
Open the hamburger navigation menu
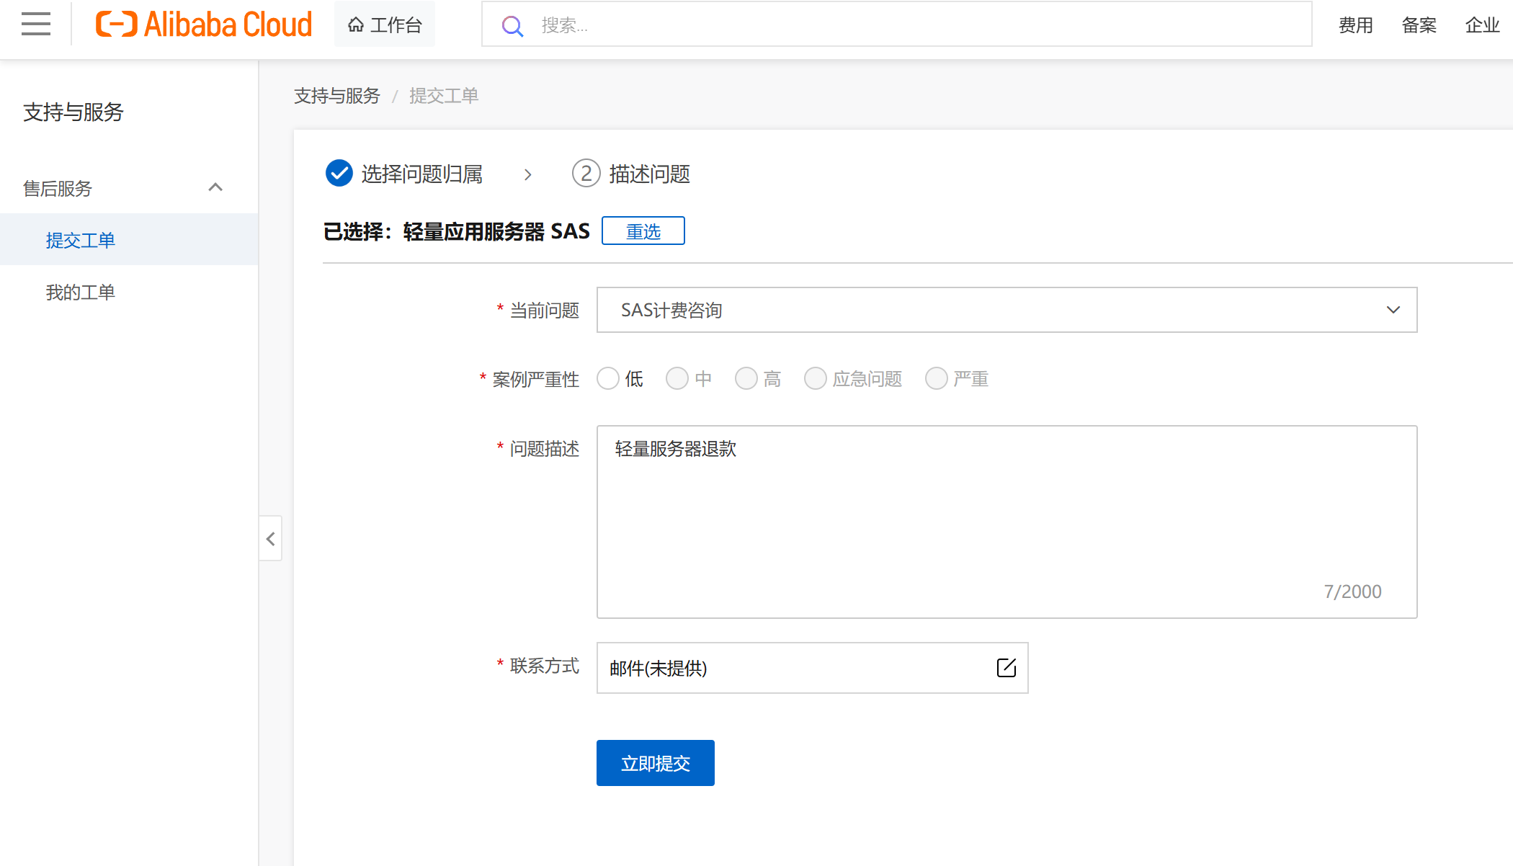coord(36,24)
